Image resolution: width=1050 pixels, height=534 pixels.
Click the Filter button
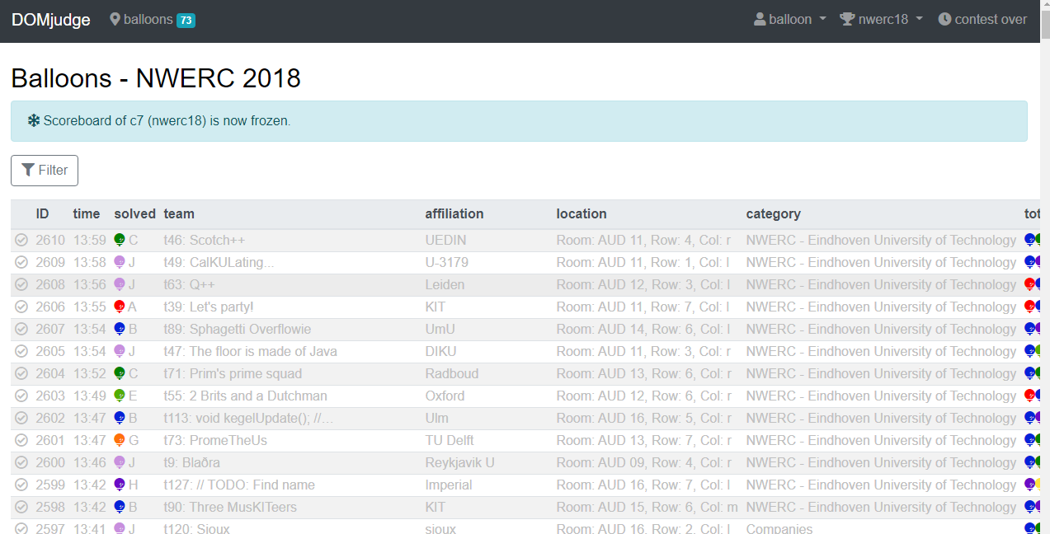tap(45, 171)
